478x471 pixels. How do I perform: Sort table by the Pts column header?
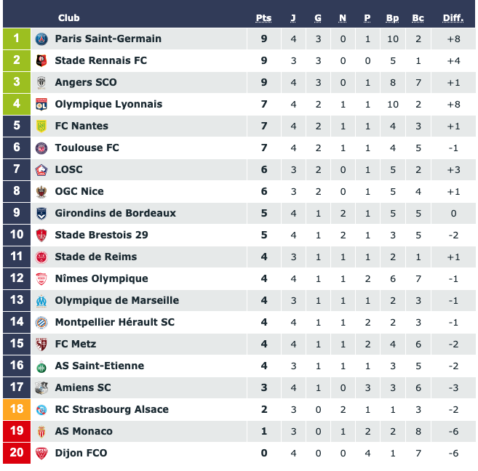coord(263,18)
